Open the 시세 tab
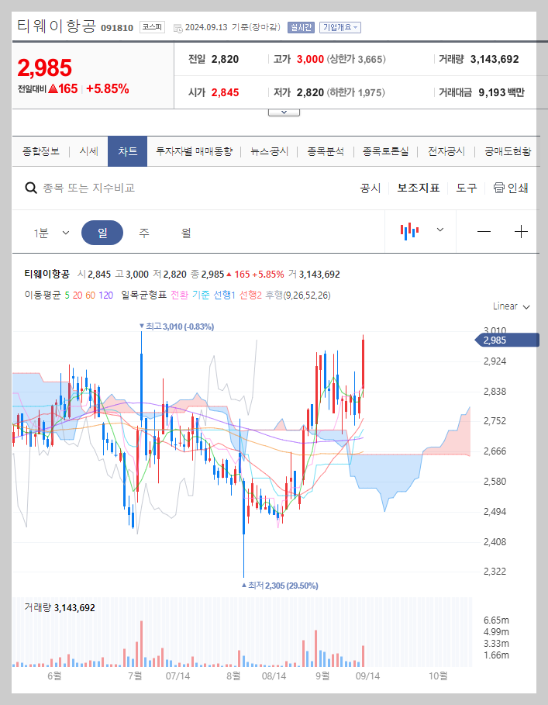Viewport: 548px width, 705px height. [89, 151]
